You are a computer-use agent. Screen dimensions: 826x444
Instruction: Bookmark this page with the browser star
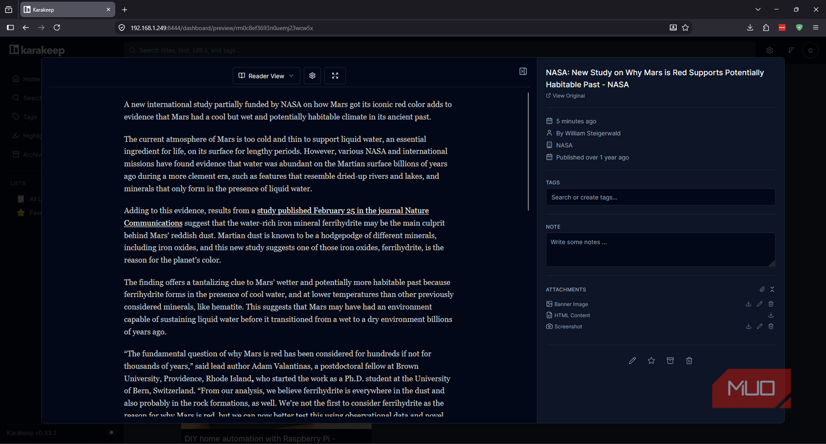coord(686,28)
